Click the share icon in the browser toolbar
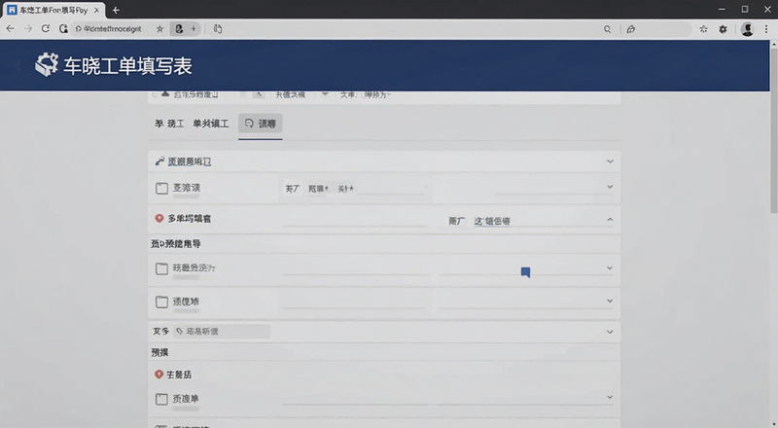The image size is (778, 428). click(x=631, y=29)
